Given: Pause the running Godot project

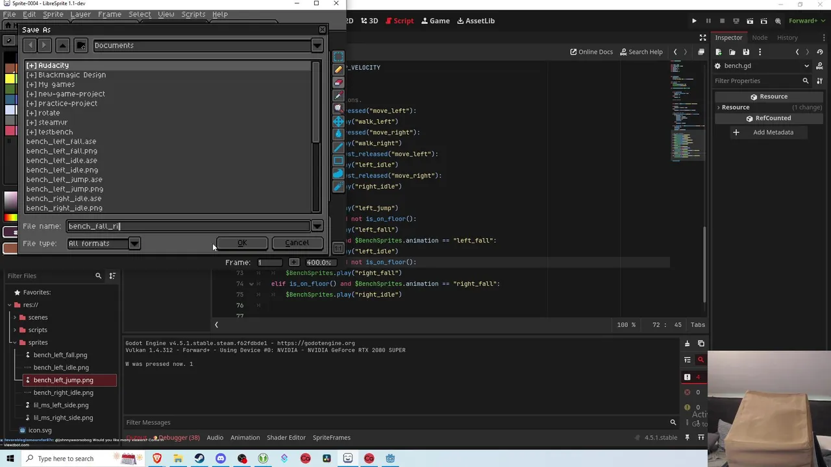Looking at the screenshot, I should [x=708, y=21].
